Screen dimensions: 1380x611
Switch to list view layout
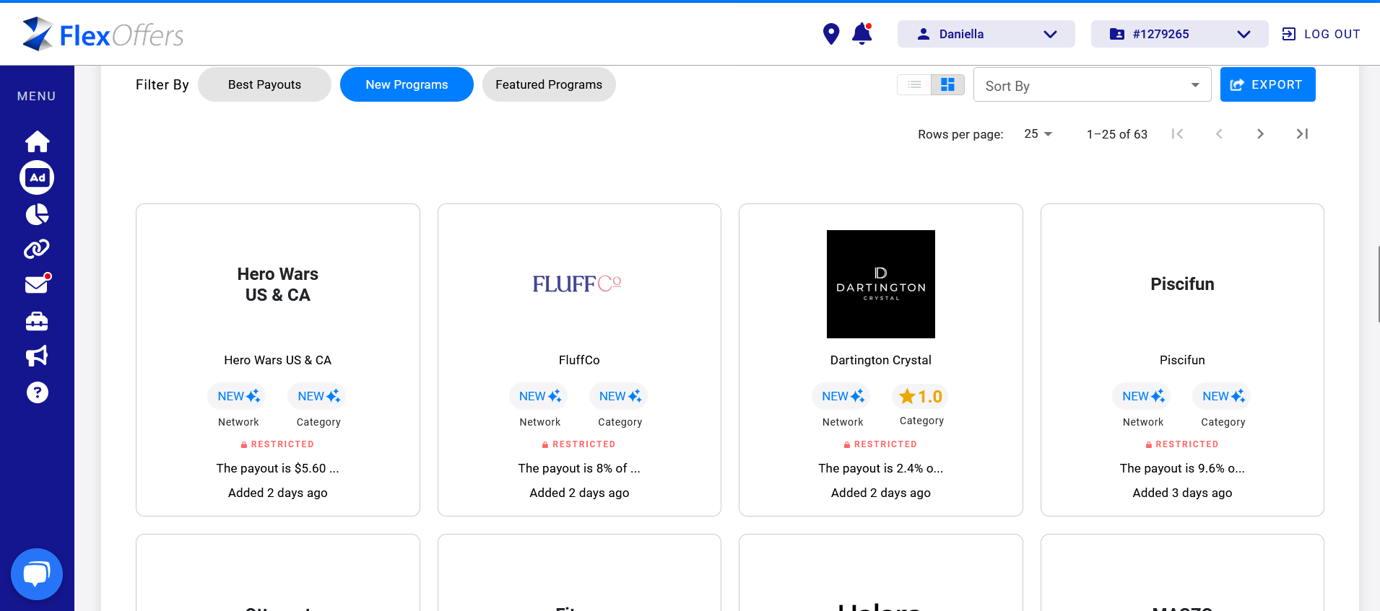pyautogui.click(x=914, y=85)
